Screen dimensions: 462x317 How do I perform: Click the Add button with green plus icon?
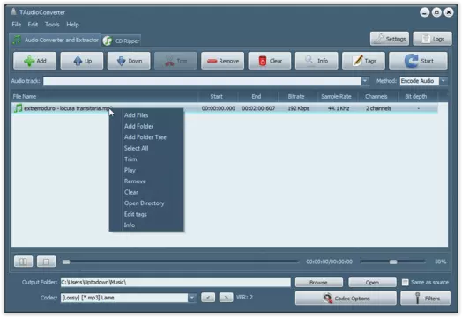[x=34, y=61]
